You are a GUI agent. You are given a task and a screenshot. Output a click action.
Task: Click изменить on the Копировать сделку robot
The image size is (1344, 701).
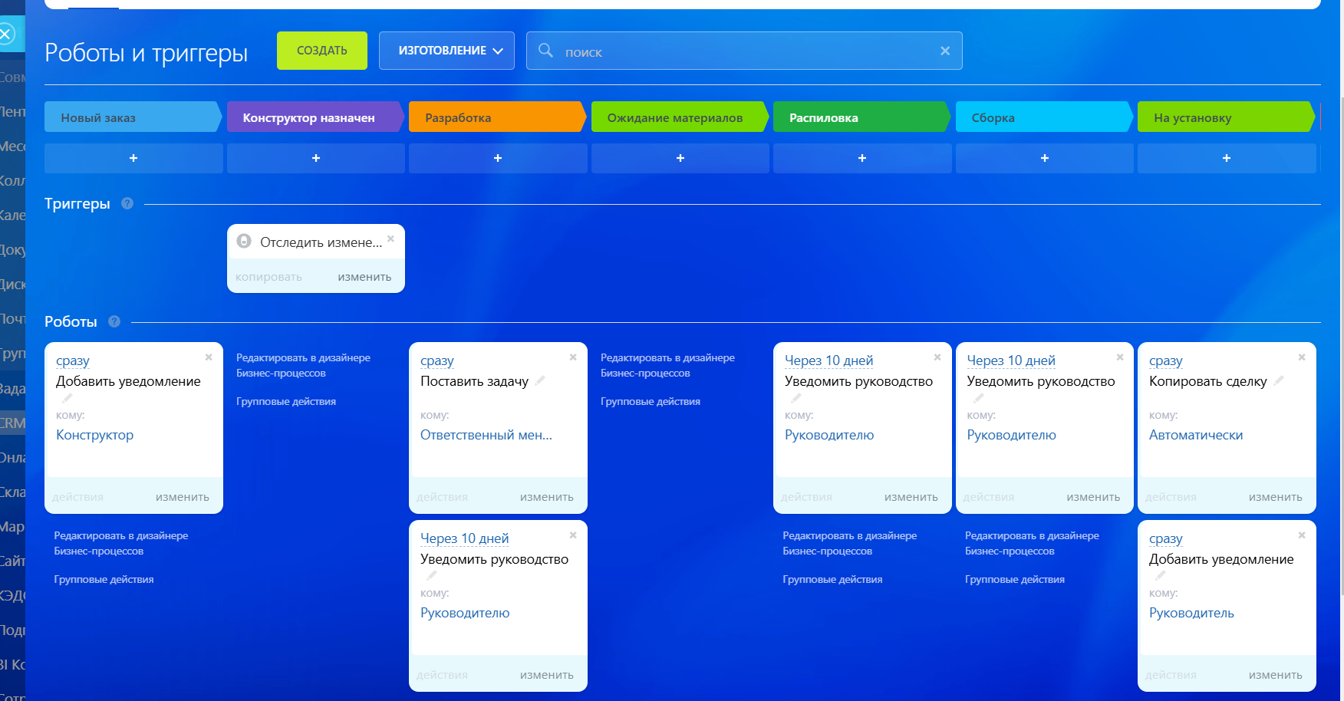(x=1275, y=497)
